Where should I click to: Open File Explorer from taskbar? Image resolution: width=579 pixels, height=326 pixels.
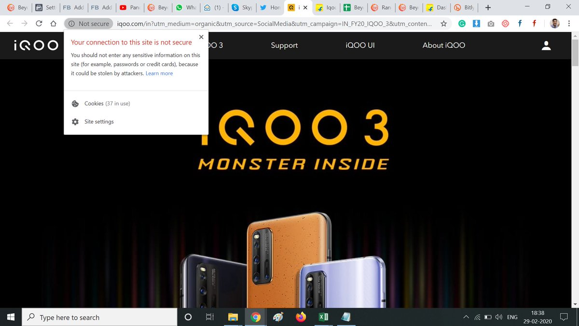[x=233, y=317]
